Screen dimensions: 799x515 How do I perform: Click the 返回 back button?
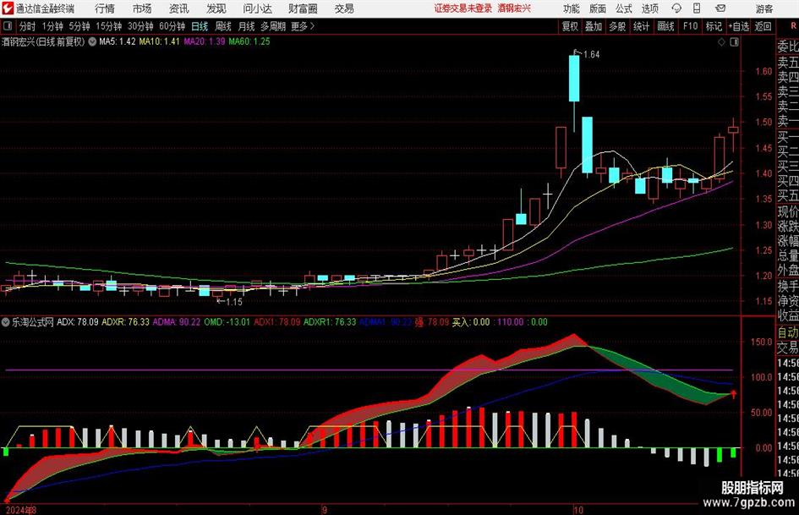point(763,26)
